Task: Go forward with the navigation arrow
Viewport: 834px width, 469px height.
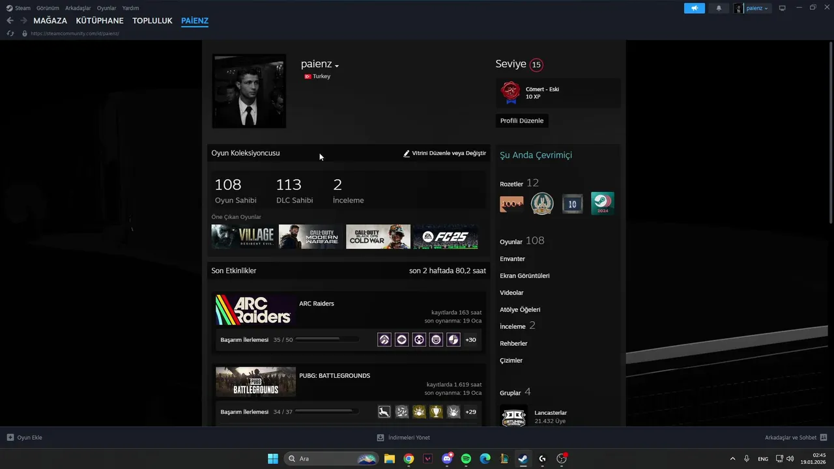Action: point(23,21)
